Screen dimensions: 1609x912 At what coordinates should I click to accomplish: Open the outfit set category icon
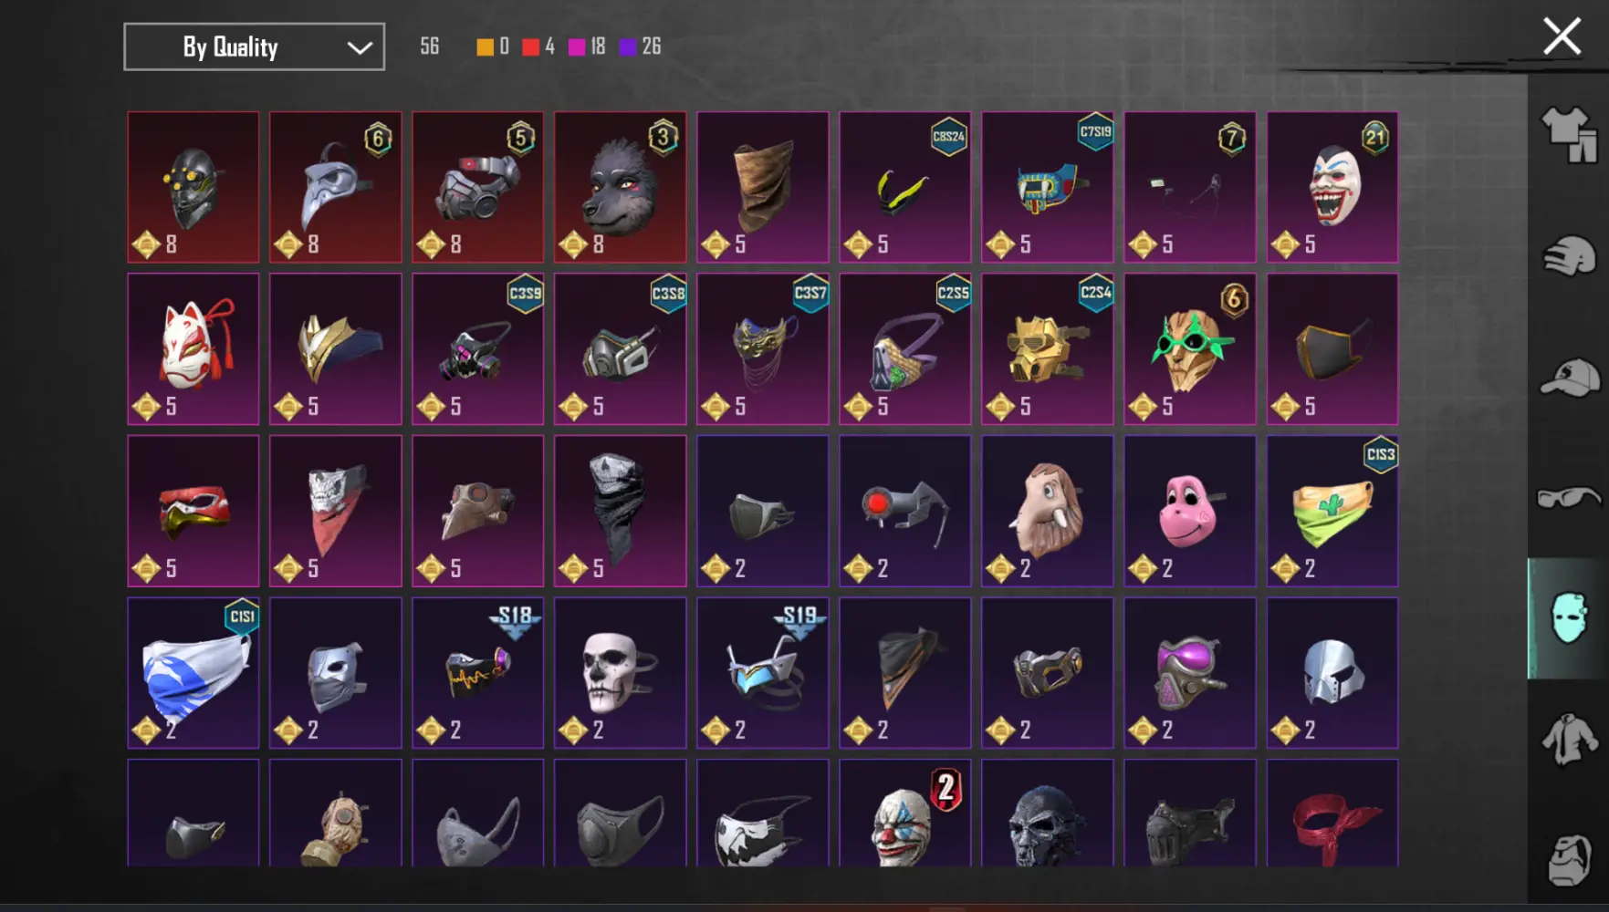click(1569, 135)
